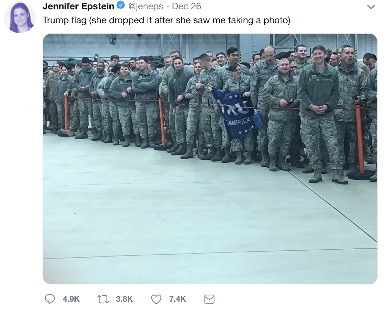Click the reply speech bubble icon
Screen dimensions: 385x311
point(50,299)
